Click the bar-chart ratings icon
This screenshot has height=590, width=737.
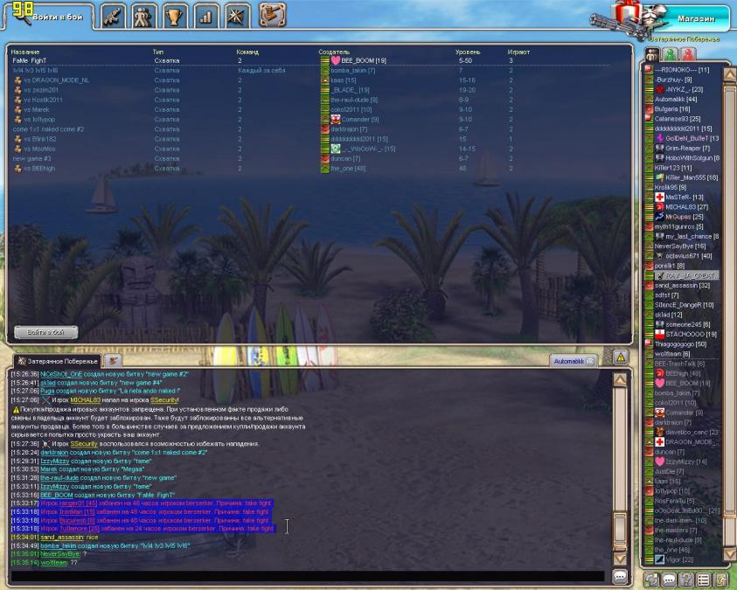pyautogui.click(x=206, y=14)
